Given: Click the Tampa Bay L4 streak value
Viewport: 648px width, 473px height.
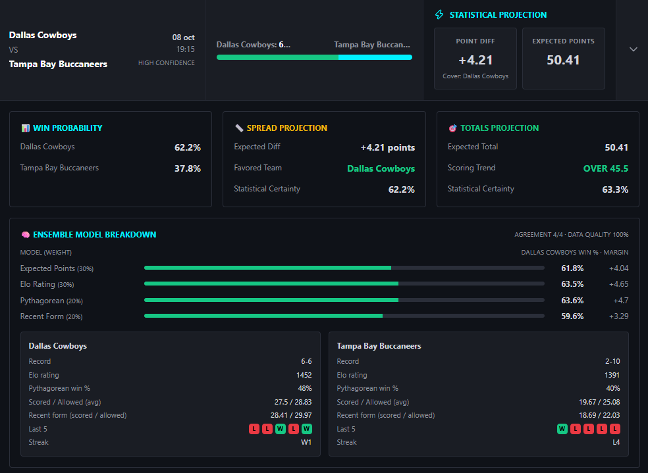Looking at the screenshot, I should click(x=616, y=442).
